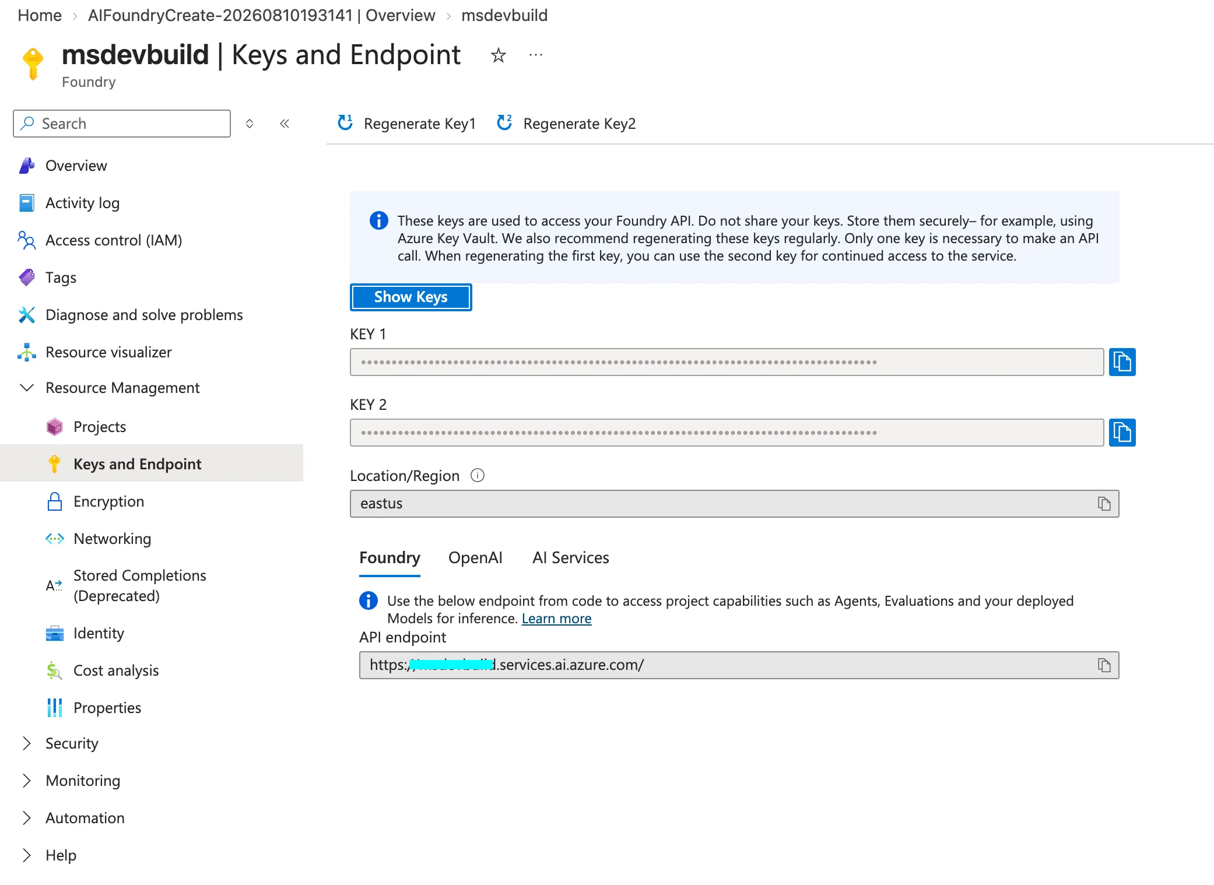Click the Properties bars icon

point(55,708)
